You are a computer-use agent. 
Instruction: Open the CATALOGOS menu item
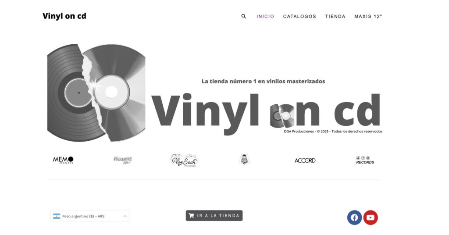click(299, 16)
